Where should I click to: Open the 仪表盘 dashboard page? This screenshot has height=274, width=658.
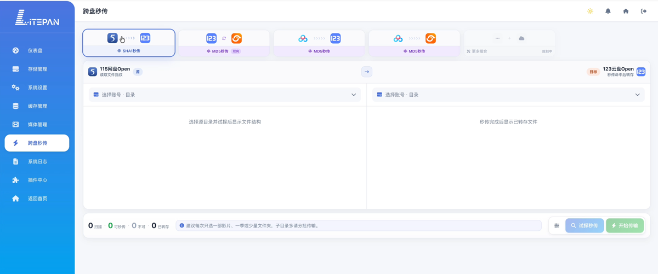pyautogui.click(x=37, y=50)
